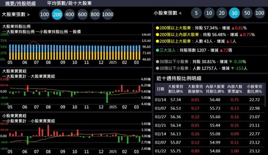Screen dimensions: 268x155
Task: Set 小股東張數 threshold to 5
Action: pyautogui.click(x=196, y=13)
